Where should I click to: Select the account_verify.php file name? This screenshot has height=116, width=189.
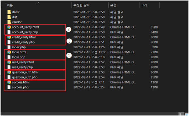point(25,32)
